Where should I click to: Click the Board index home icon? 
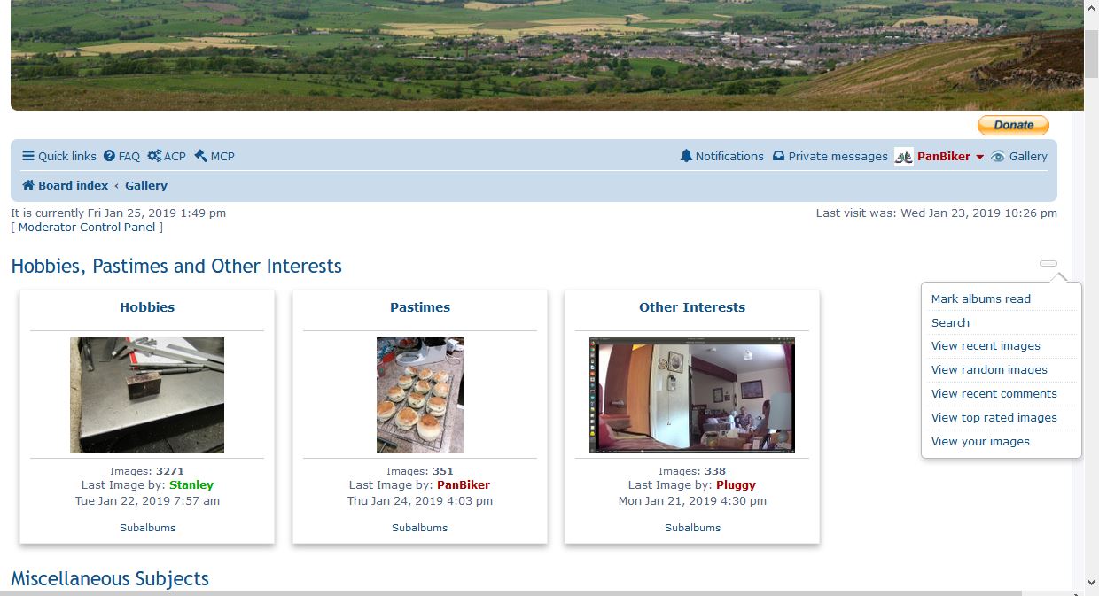click(28, 185)
